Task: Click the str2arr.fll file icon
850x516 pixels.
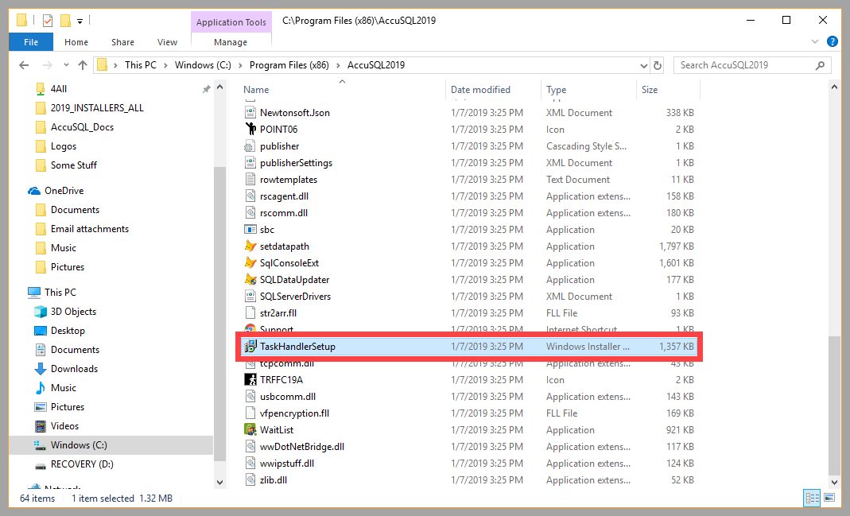Action: 250,312
